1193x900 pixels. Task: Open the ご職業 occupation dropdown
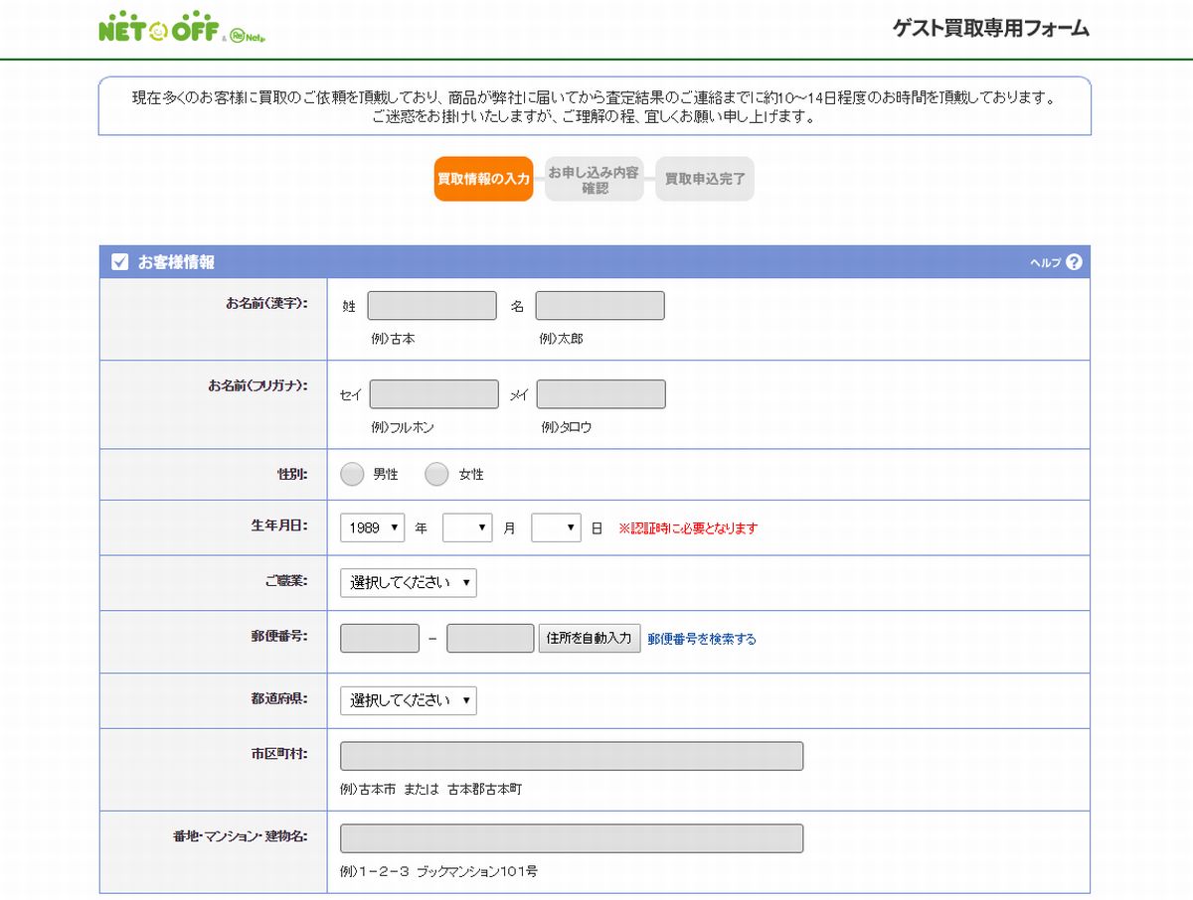pos(409,583)
